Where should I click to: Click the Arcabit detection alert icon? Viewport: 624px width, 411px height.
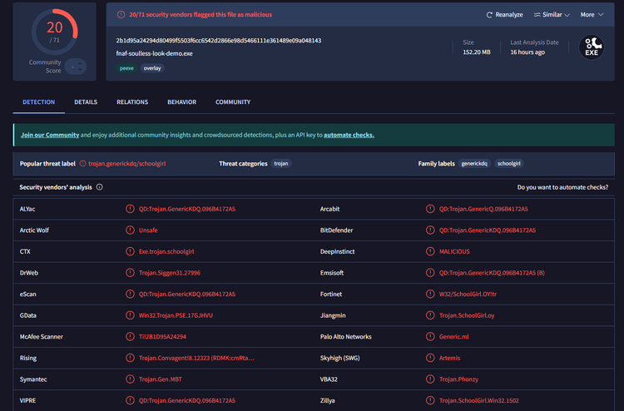[x=430, y=209]
